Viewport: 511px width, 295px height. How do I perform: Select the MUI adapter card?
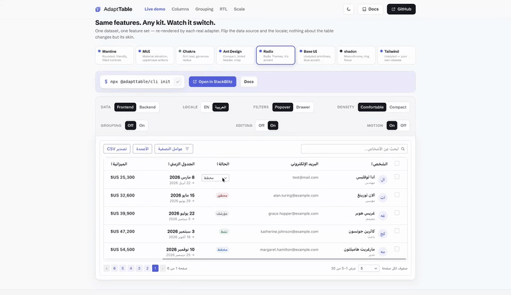tap(155, 56)
